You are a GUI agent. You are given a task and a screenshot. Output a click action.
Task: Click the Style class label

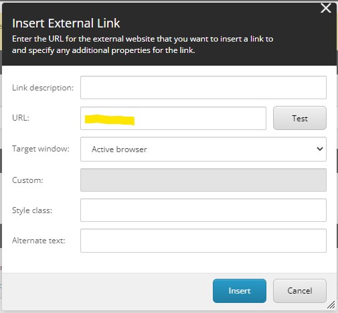tap(32, 210)
